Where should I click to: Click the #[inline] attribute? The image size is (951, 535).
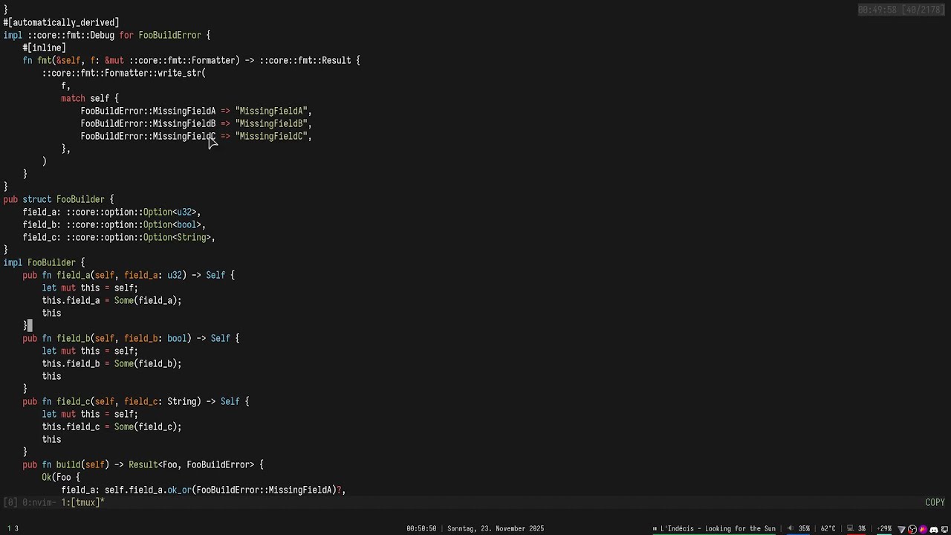(x=44, y=48)
